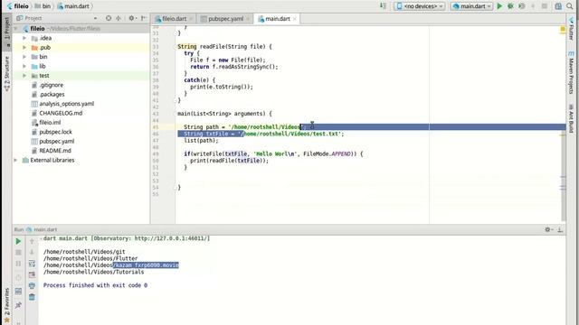The width and height of the screenshot is (579, 325).
Task: Open Ant Build side tool window
Action: coord(571,118)
